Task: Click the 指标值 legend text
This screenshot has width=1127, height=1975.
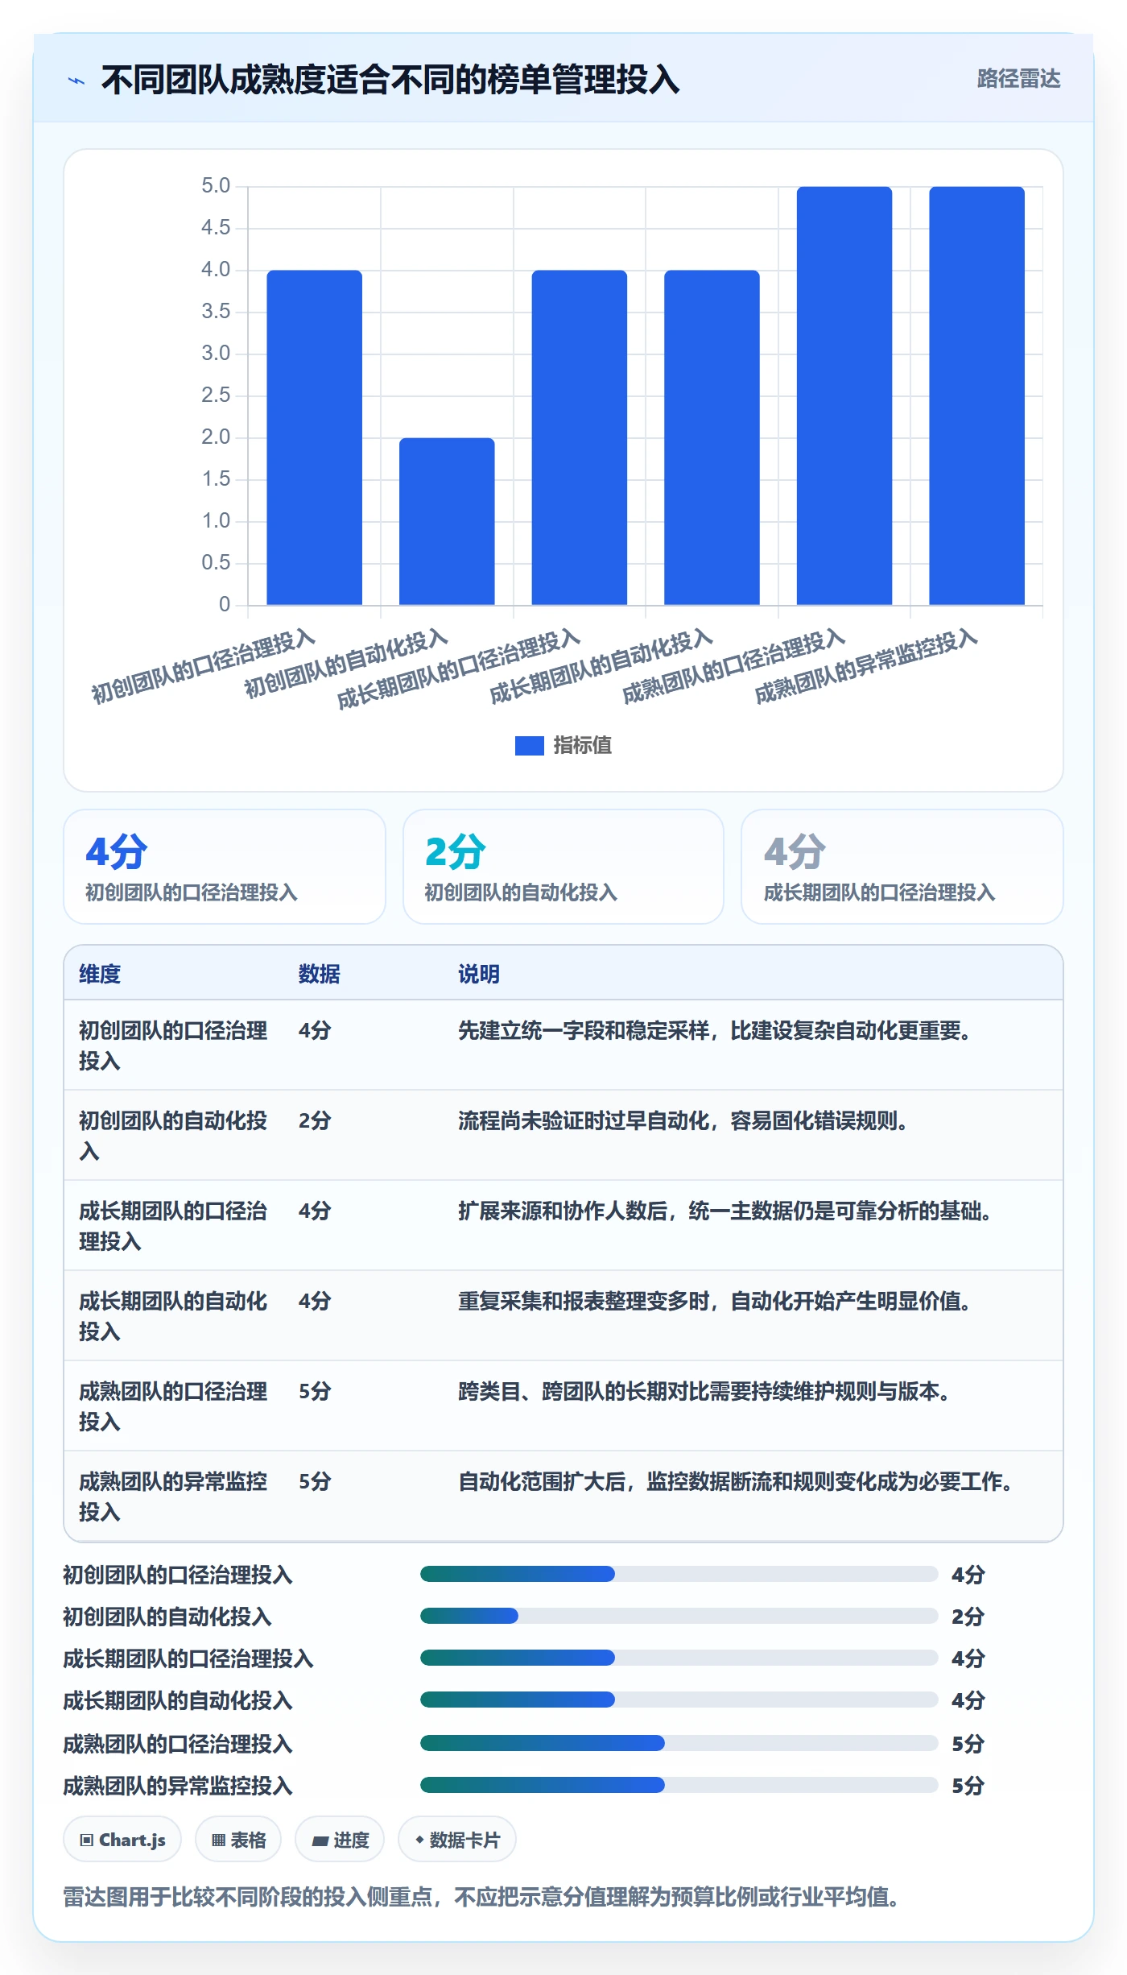Action: click(x=583, y=746)
